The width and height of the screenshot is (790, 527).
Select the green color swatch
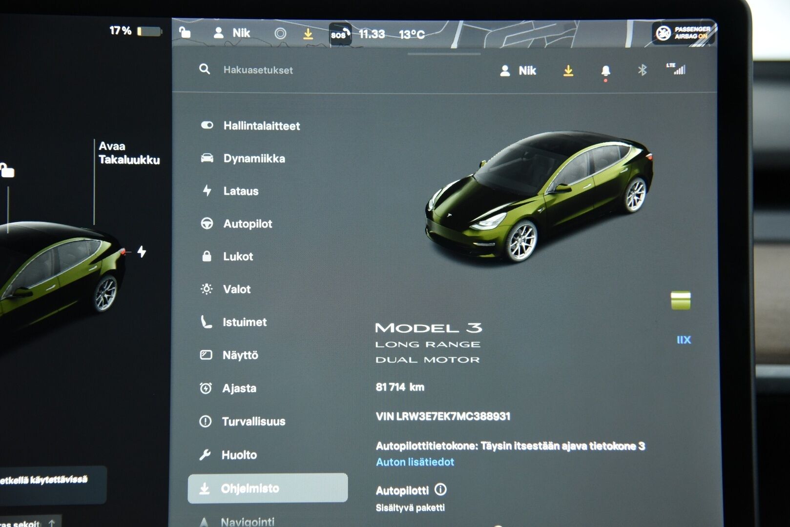click(681, 301)
